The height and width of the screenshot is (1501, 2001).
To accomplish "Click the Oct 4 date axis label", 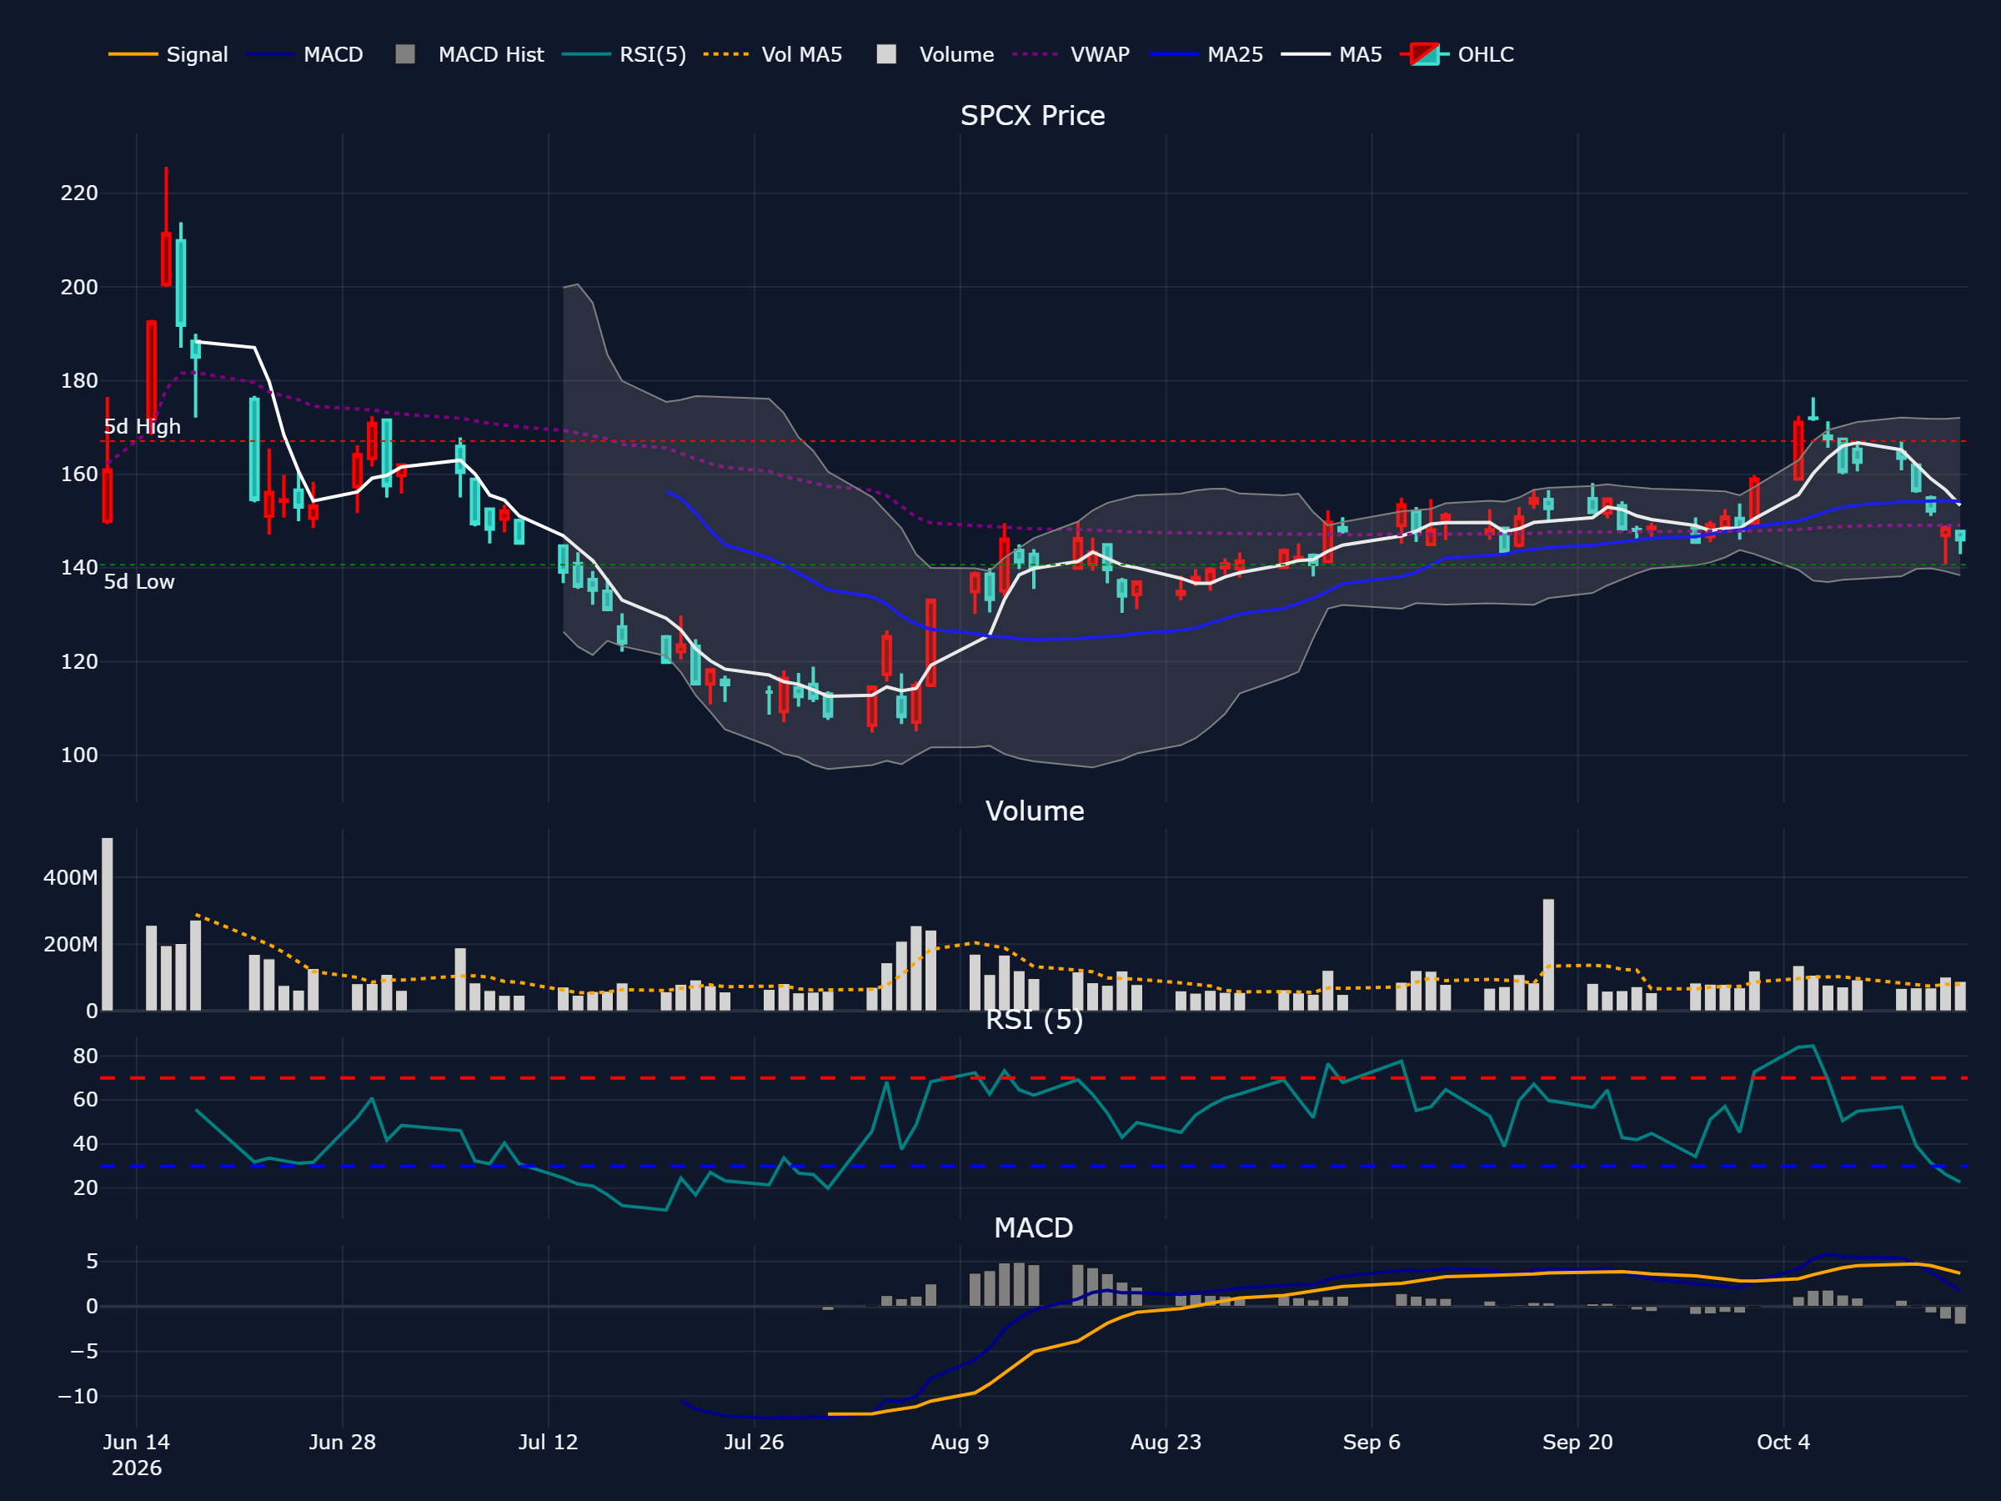I will [x=1784, y=1442].
